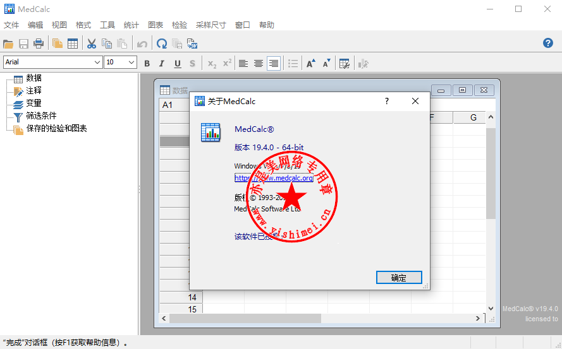
Task: Select row 14 header in data sheet
Action: [x=181, y=297]
